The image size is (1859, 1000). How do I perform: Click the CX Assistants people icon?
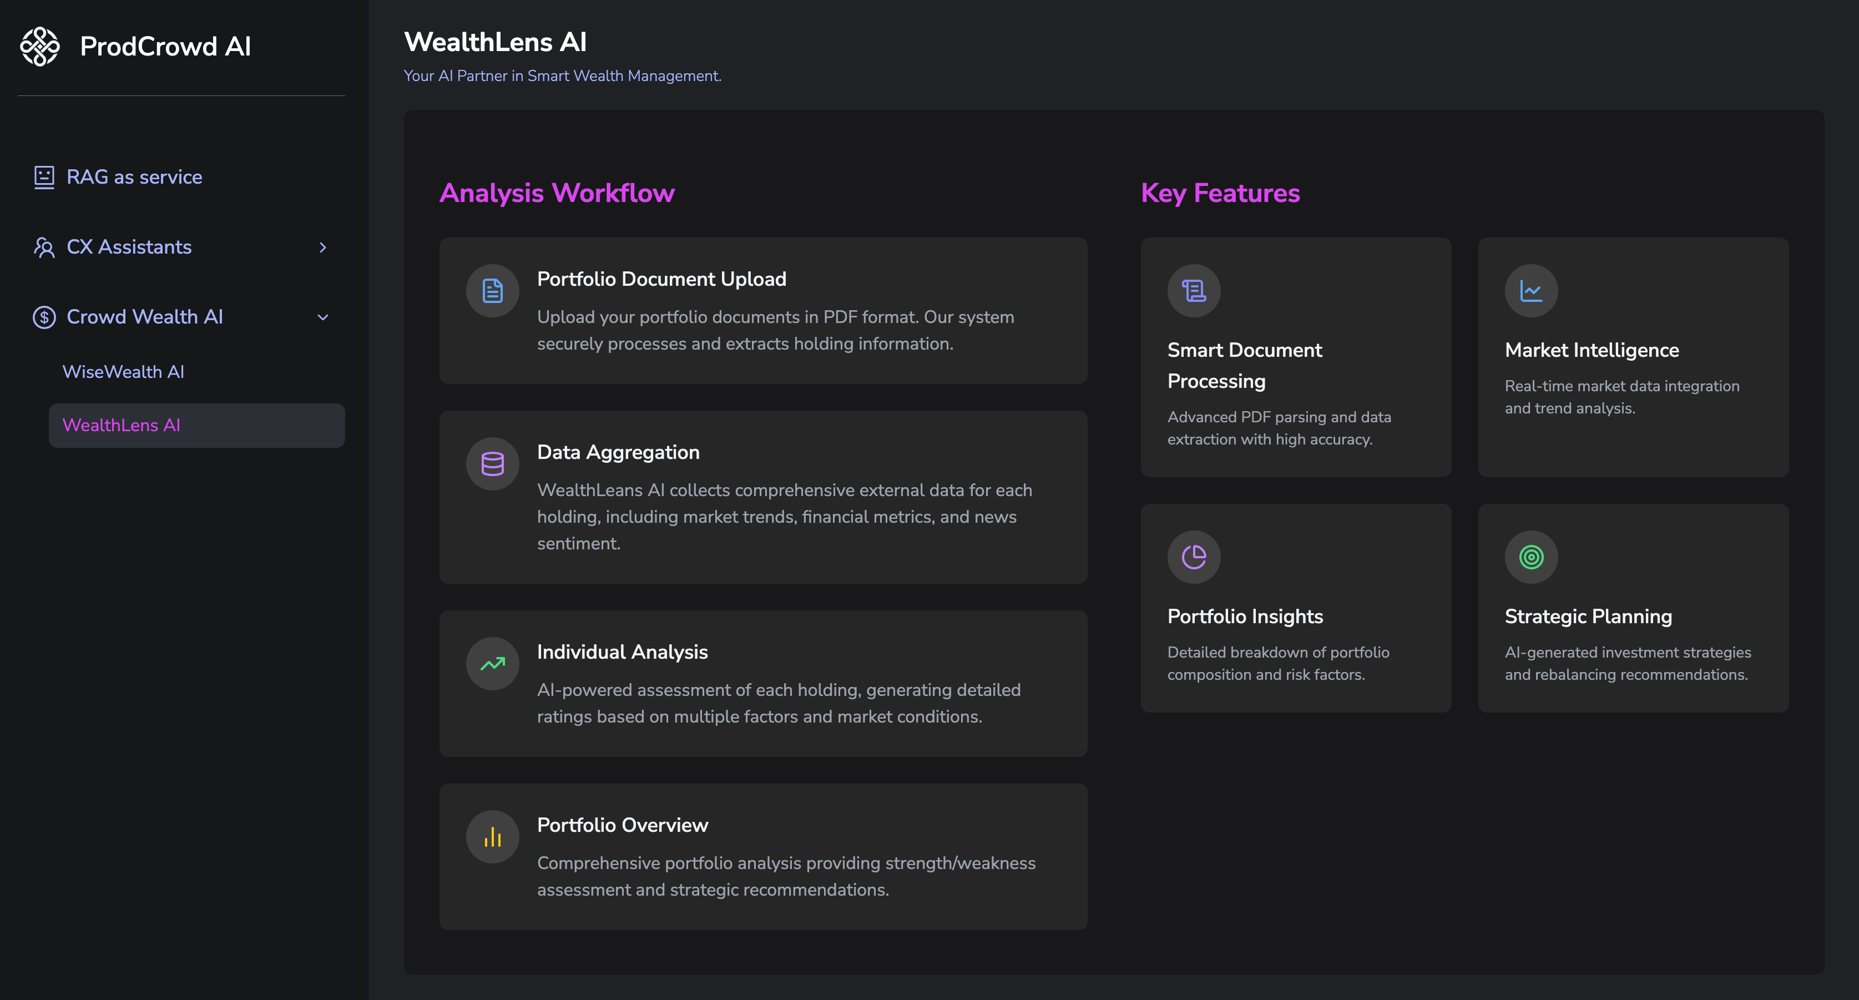pyautogui.click(x=44, y=247)
